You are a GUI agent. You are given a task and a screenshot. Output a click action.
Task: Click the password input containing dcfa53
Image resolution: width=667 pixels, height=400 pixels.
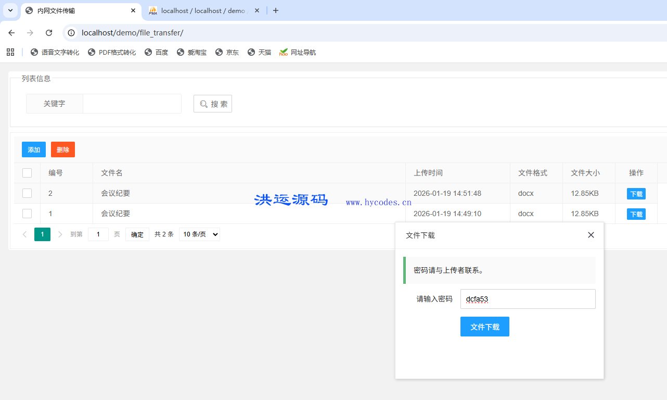[528, 299]
